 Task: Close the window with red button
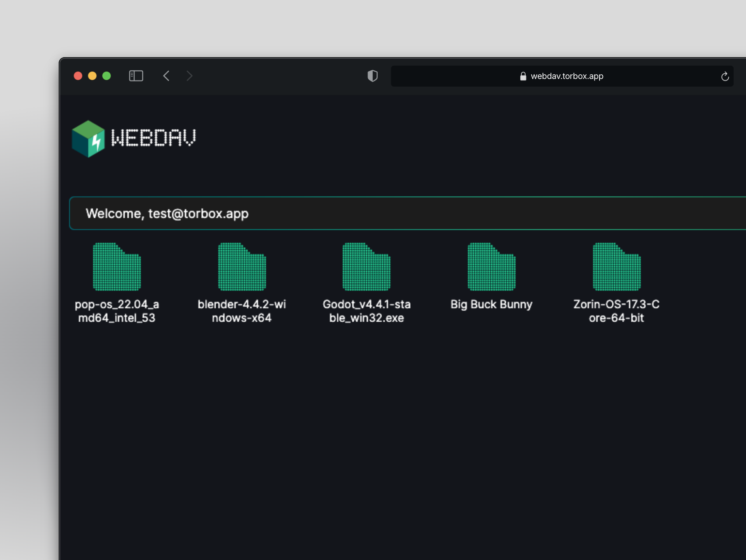point(78,76)
